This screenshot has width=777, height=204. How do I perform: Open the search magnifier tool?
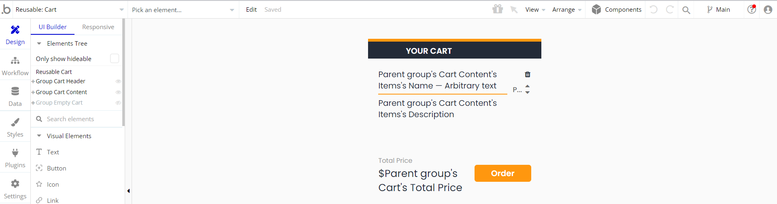pyautogui.click(x=686, y=10)
